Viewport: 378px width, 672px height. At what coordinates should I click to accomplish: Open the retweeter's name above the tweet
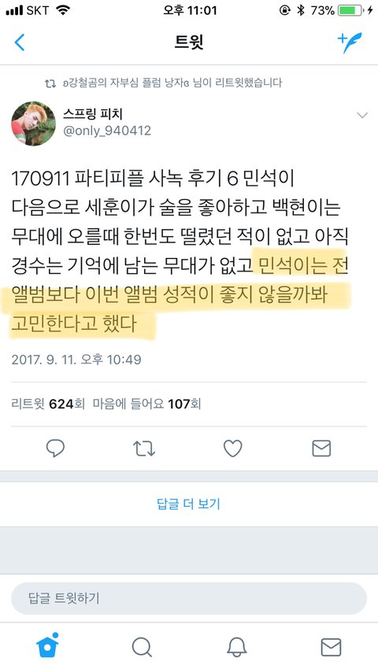click(x=127, y=83)
